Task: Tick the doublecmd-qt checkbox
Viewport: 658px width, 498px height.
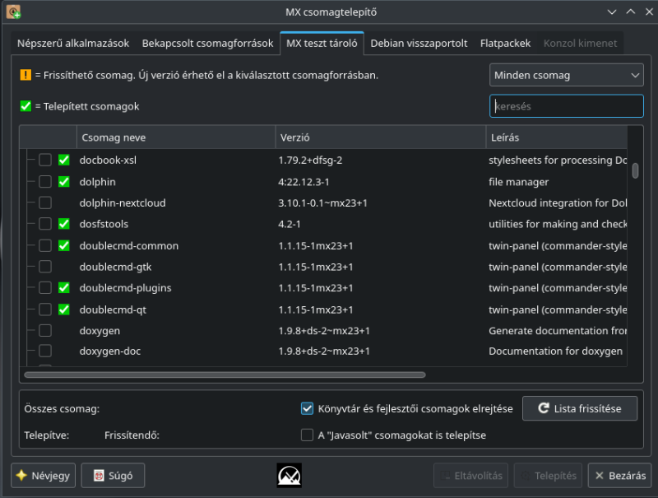Action: tap(45, 310)
